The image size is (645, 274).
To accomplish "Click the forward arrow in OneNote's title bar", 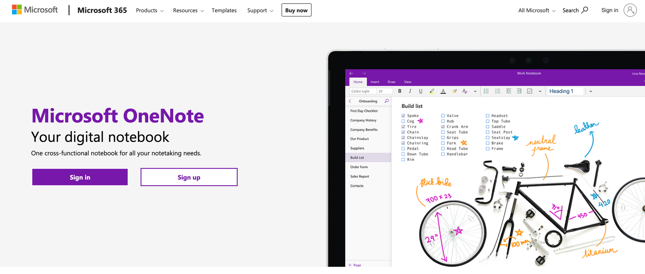I will 364,73.
